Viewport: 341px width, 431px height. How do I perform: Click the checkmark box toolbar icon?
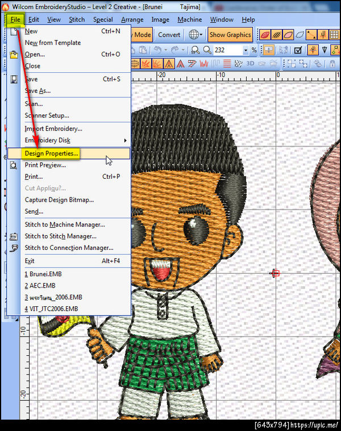[x=298, y=50]
